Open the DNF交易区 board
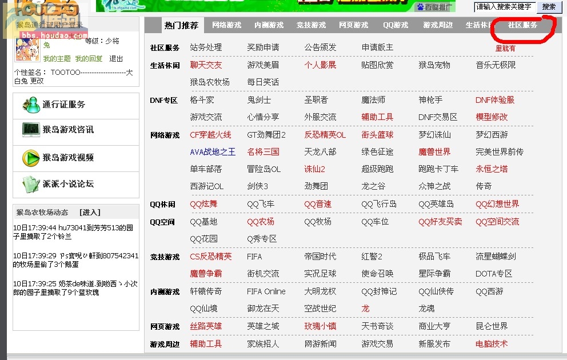This screenshot has height=360, width=567. (438, 117)
